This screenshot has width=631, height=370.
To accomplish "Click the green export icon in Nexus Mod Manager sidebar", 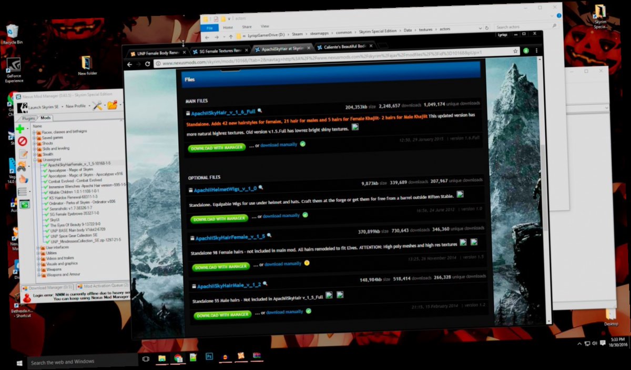I will pyautogui.click(x=24, y=204).
